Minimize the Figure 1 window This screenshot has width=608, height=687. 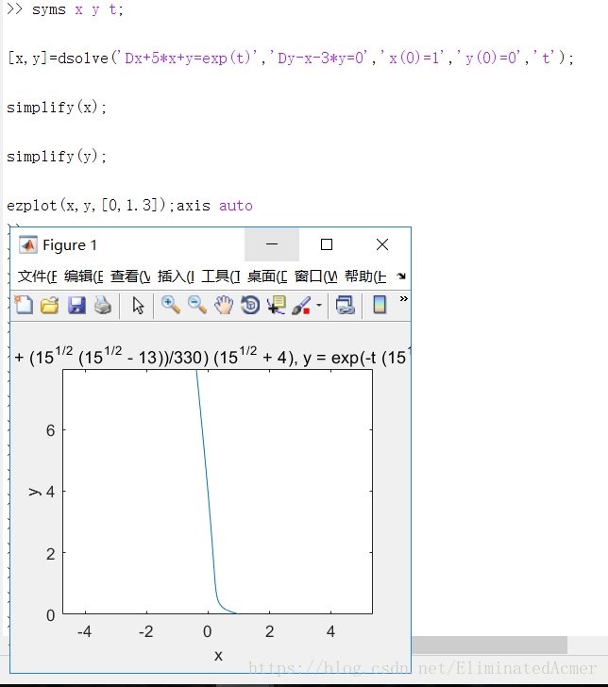pos(272,244)
